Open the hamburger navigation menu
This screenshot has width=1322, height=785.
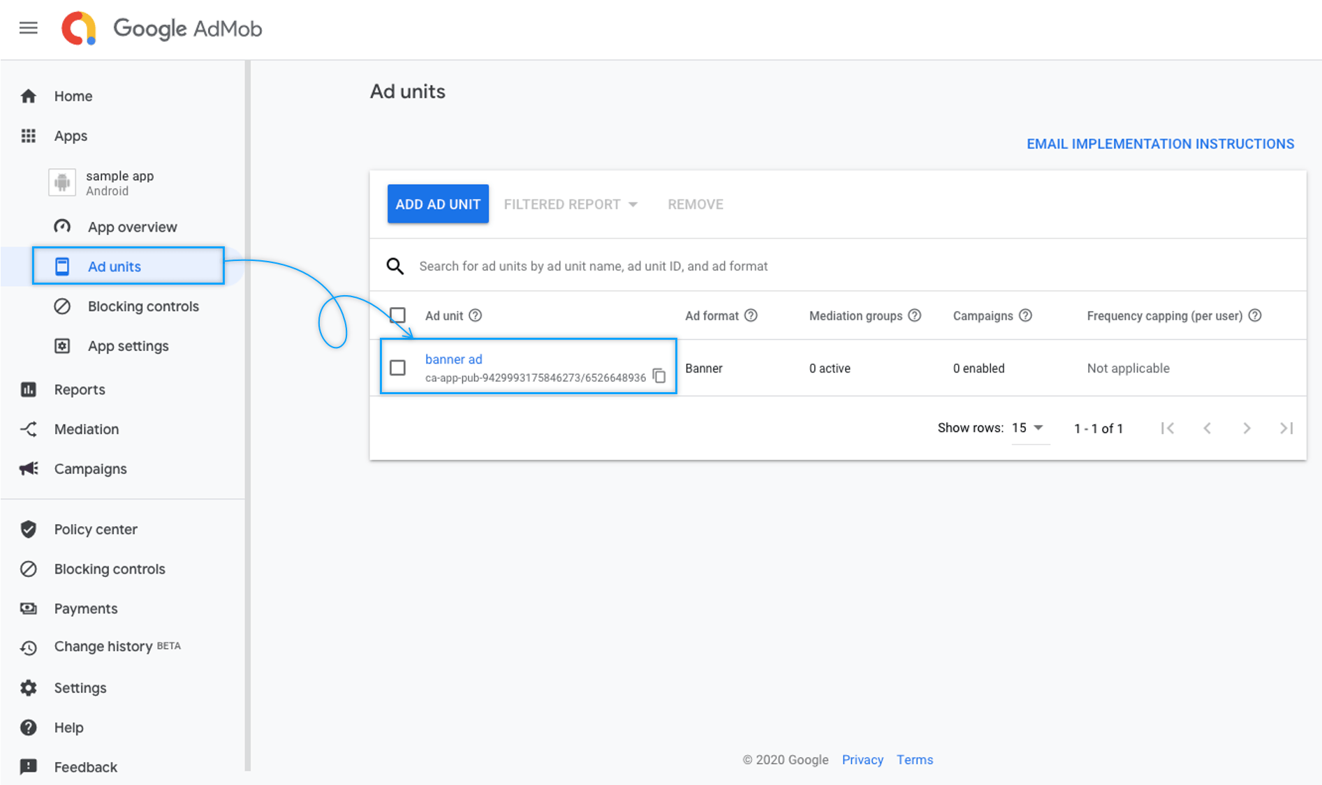point(28,28)
